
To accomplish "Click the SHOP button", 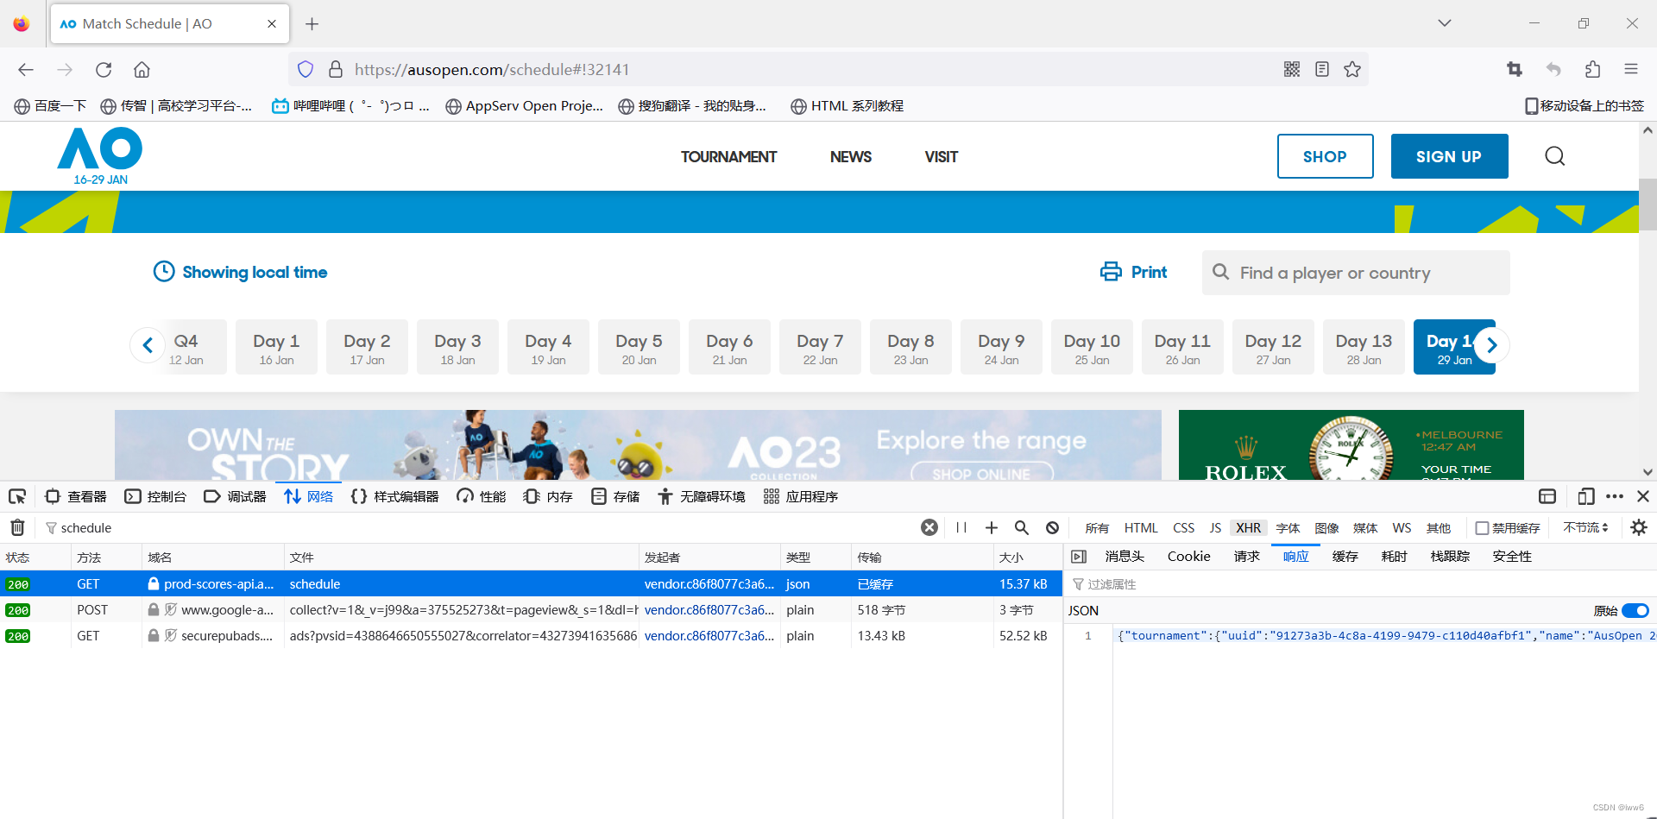I will (1325, 156).
